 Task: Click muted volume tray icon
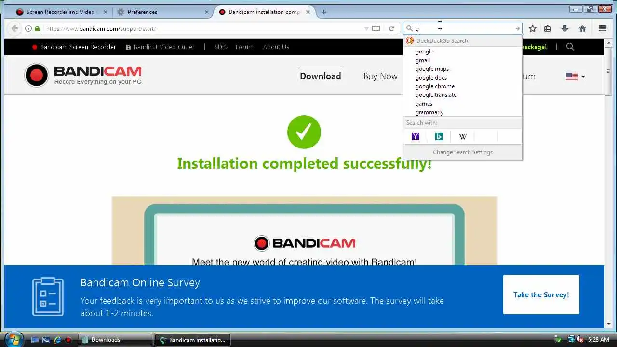pyautogui.click(x=579, y=340)
